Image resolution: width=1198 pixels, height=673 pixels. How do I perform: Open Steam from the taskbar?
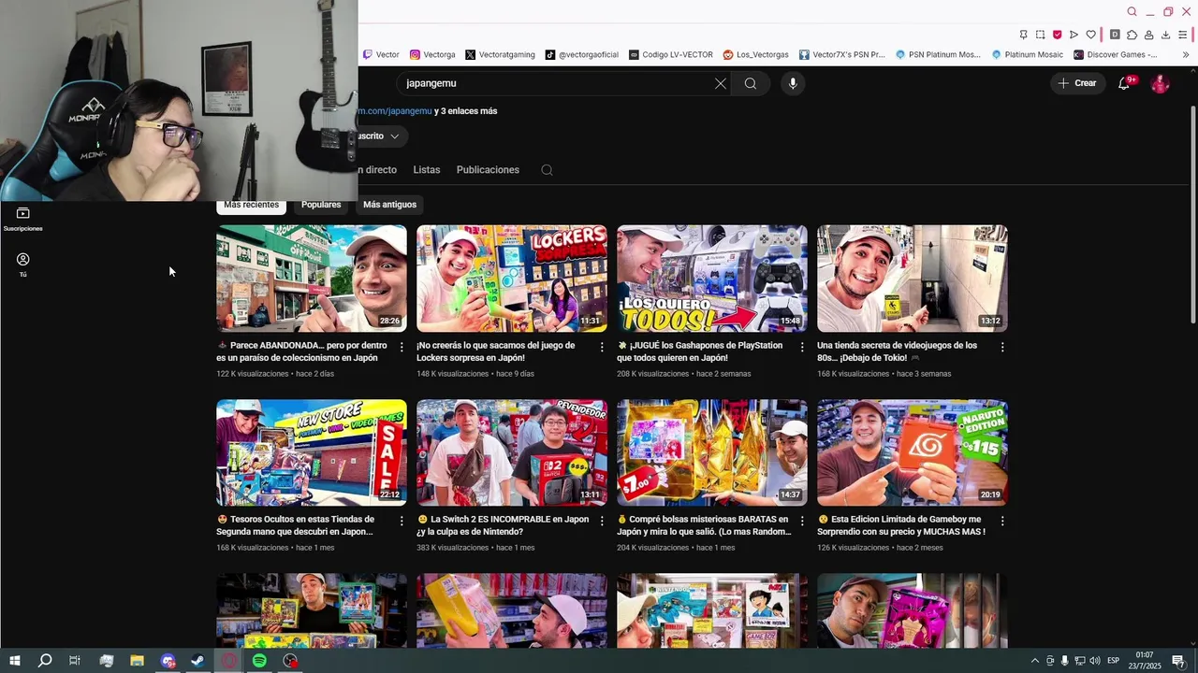pos(197,661)
